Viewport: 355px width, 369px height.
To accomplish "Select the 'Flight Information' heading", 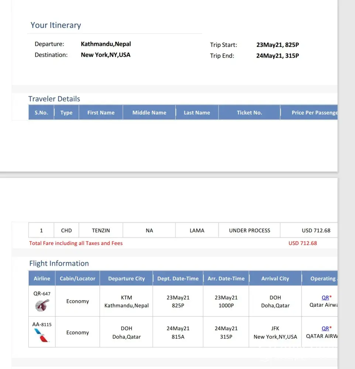I will tap(59, 263).
